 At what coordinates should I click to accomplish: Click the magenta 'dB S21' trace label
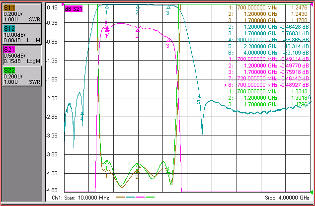[74, 9]
